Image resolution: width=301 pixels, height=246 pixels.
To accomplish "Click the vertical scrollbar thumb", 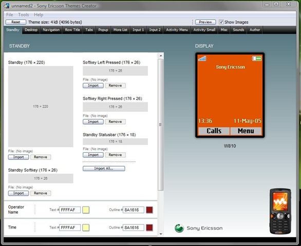I will (x=161, y=125).
